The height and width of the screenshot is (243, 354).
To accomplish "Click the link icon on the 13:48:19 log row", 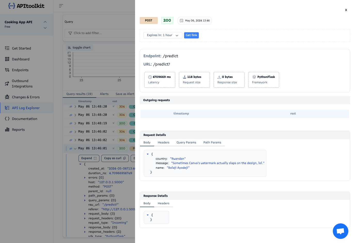I will pyautogui.click(x=70, y=123).
